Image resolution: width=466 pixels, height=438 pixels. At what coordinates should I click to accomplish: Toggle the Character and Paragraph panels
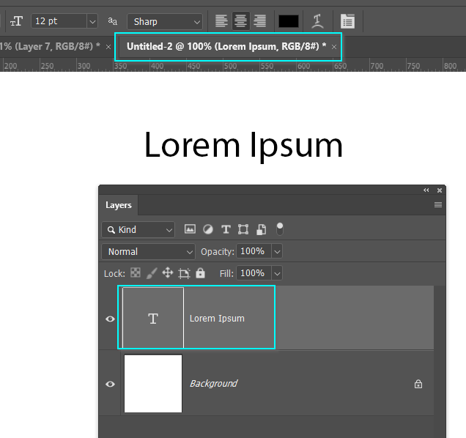[x=347, y=21]
